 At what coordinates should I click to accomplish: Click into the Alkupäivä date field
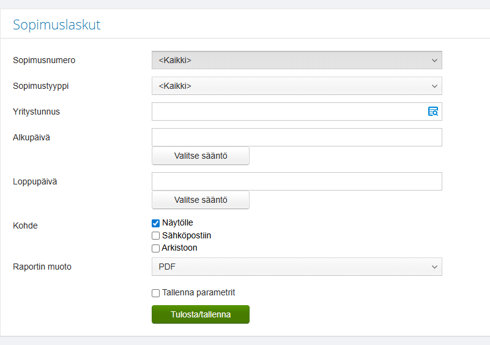(x=297, y=137)
